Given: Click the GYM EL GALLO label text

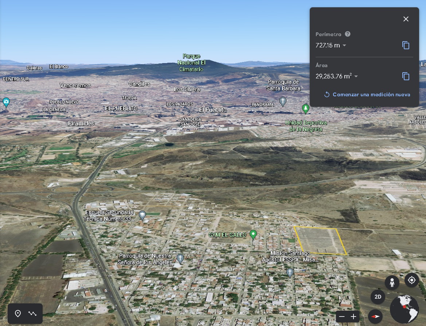Looking at the screenshot, I should click(x=227, y=234).
